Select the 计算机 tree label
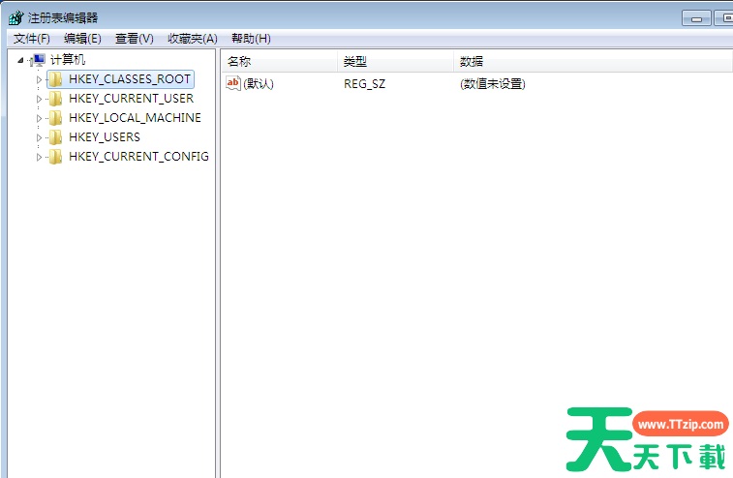Screen dimensions: 733x478 pos(68,60)
